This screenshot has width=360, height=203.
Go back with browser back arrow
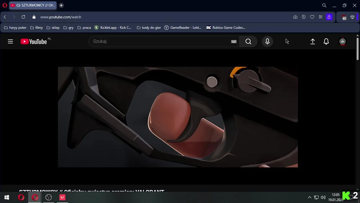[5, 17]
